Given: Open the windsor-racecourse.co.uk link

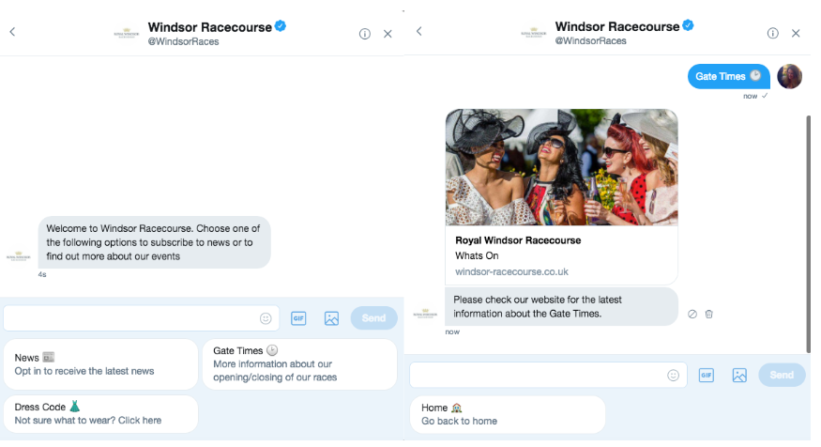Looking at the screenshot, I should point(511,272).
